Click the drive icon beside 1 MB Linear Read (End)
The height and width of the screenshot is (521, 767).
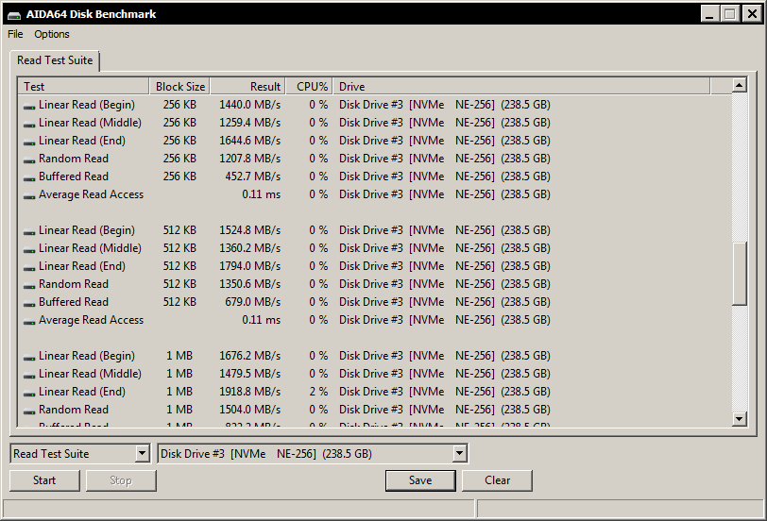pyautogui.click(x=29, y=393)
